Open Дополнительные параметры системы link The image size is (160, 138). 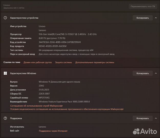point(95,62)
